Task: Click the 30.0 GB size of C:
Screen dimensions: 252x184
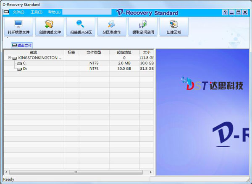Action: coord(147,63)
